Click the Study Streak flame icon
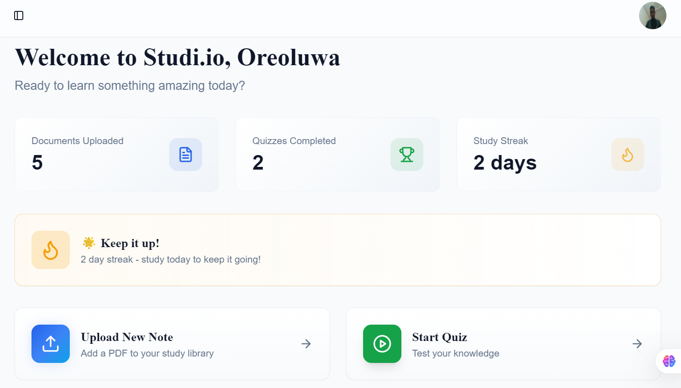Screen dimensions: 681x388 628,155
